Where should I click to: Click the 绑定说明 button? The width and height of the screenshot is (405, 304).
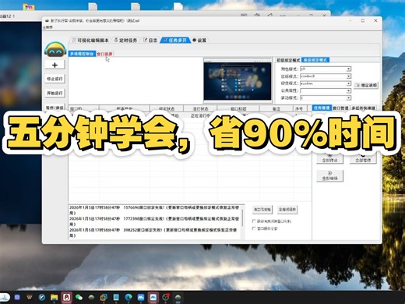coord(366,85)
